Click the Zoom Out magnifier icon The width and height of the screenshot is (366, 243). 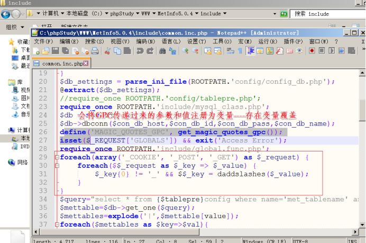click(195, 51)
